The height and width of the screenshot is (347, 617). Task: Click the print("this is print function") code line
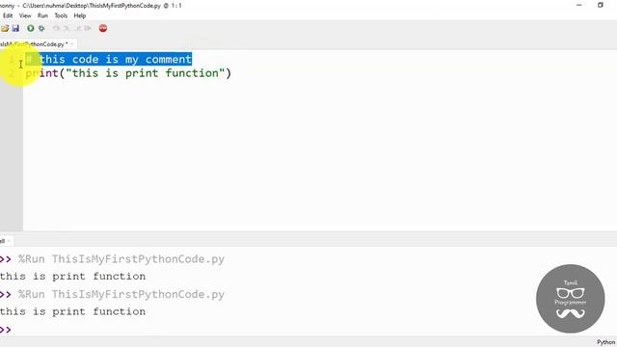[128, 73]
